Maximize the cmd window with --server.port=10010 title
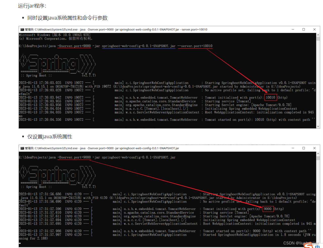Image resolution: width=323 pixels, height=248 pixels. [x=304, y=29]
